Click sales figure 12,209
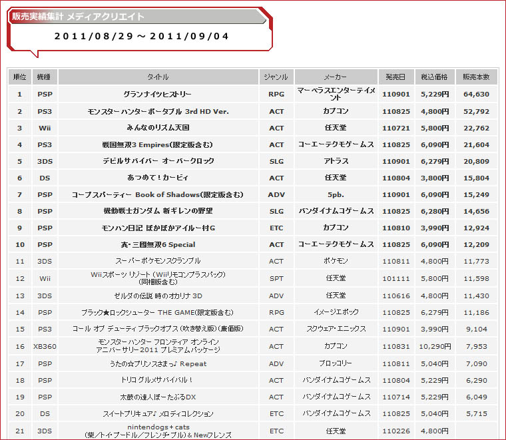This screenshot has height=440, width=506. click(476, 244)
